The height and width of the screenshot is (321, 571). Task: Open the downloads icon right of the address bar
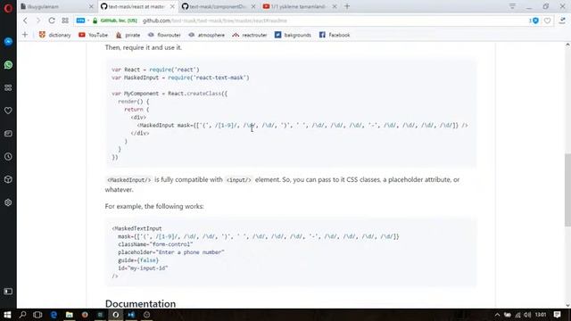pyautogui.click(x=562, y=21)
